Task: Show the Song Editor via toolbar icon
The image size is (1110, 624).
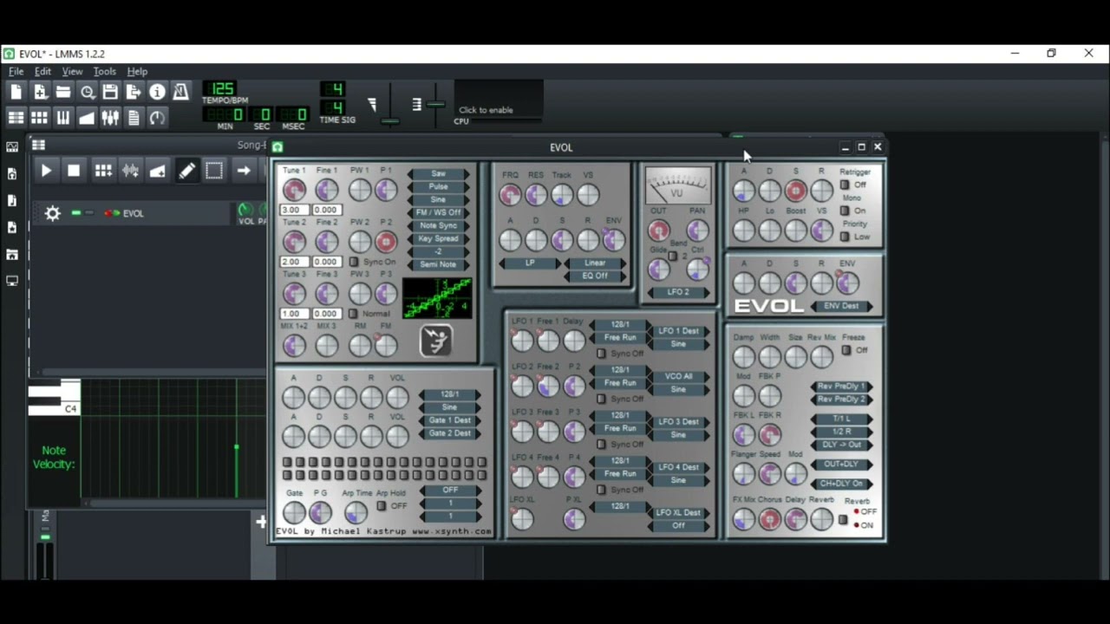Action: tap(16, 118)
